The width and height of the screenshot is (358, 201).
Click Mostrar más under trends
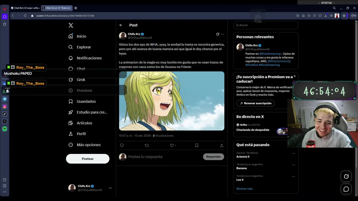click(244, 189)
